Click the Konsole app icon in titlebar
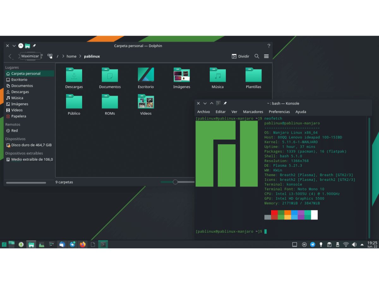Image resolution: width=379 pixels, height=284 pixels. [218, 103]
